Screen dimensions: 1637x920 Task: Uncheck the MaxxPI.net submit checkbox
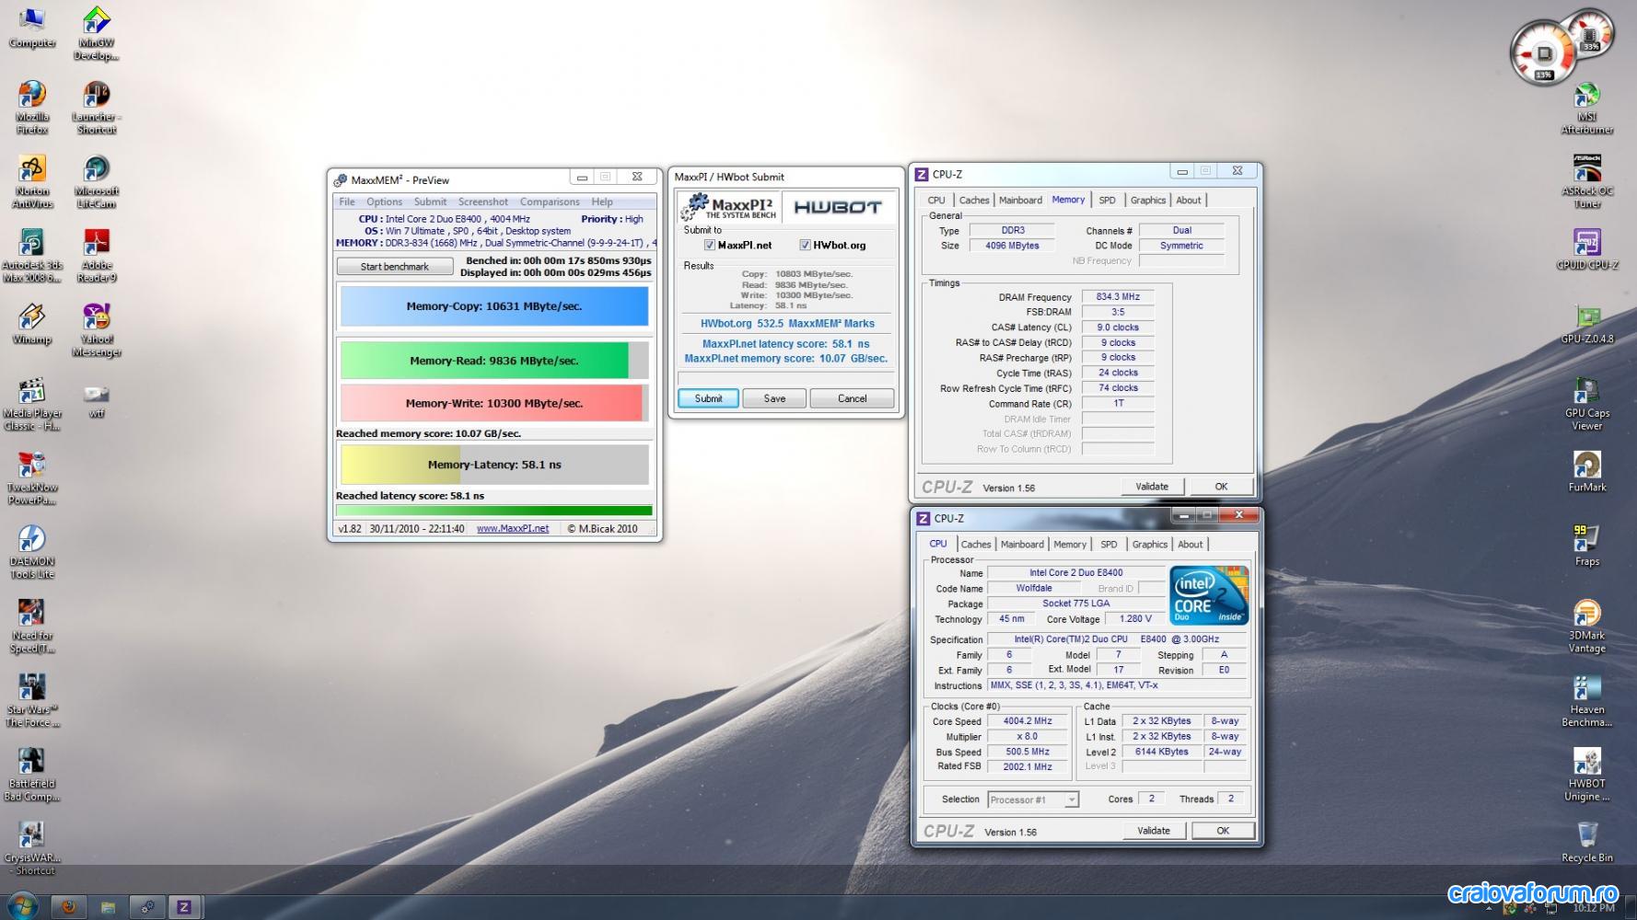[x=710, y=246]
